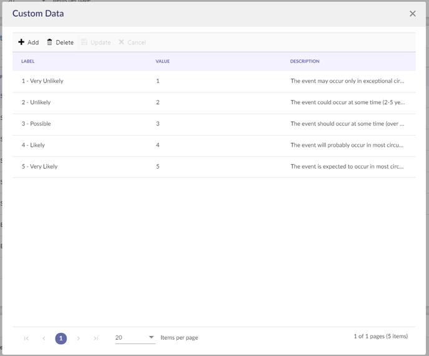Sort by the Value column header

click(163, 61)
